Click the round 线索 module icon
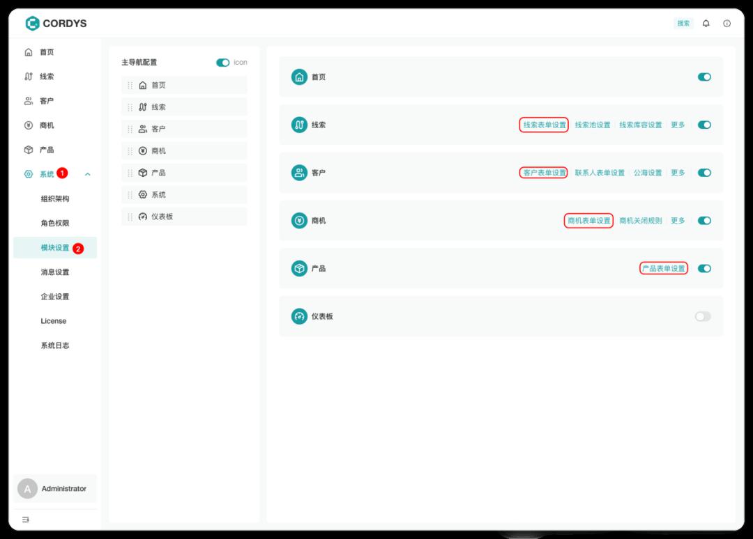The image size is (753, 539). click(299, 125)
